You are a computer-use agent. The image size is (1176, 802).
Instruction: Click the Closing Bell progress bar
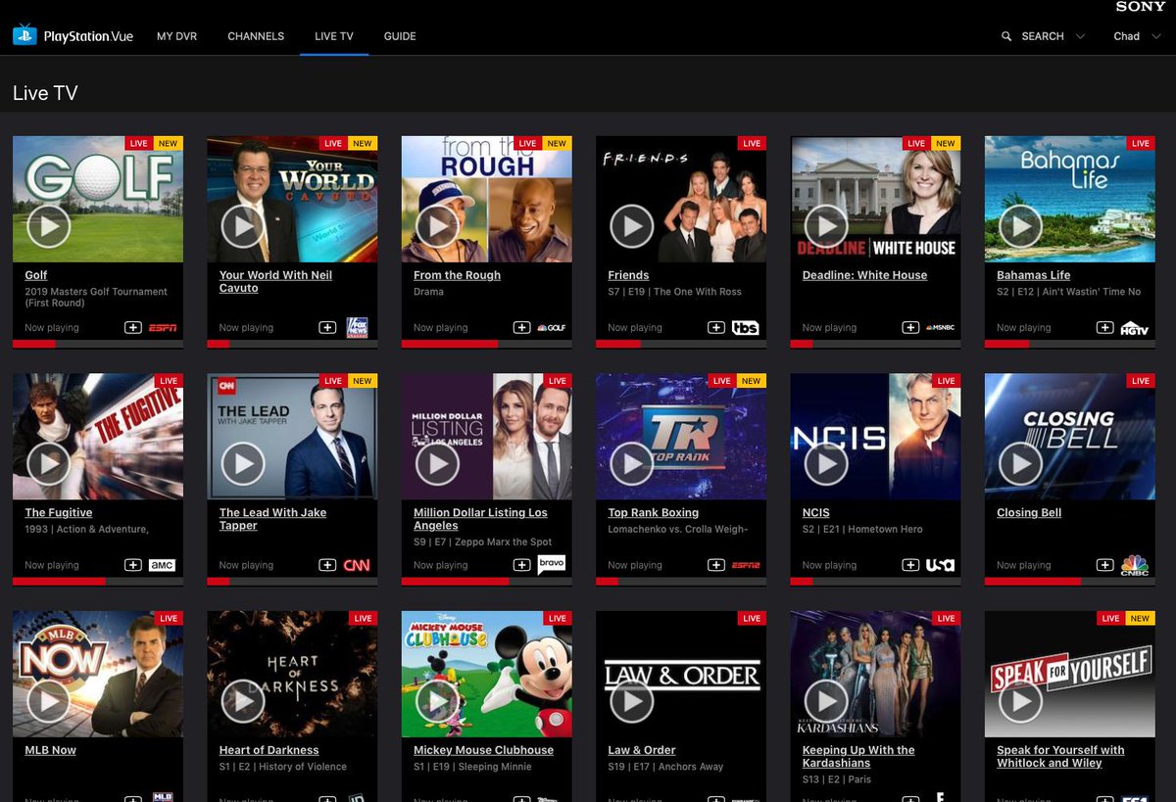pos(1070,581)
